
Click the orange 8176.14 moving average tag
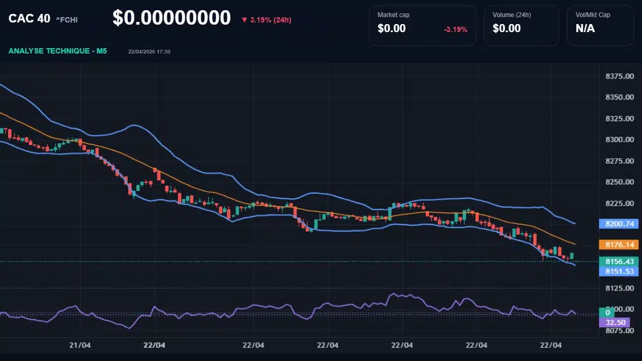coord(620,244)
